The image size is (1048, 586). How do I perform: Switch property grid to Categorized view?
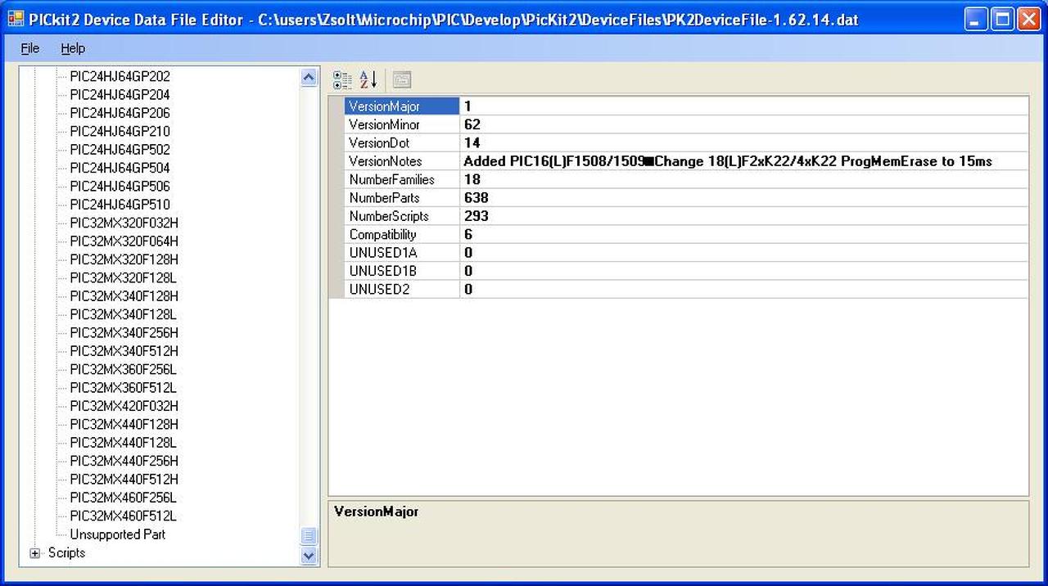[x=342, y=79]
